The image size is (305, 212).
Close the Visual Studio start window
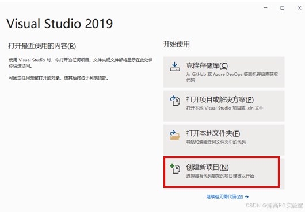[x=299, y=8]
